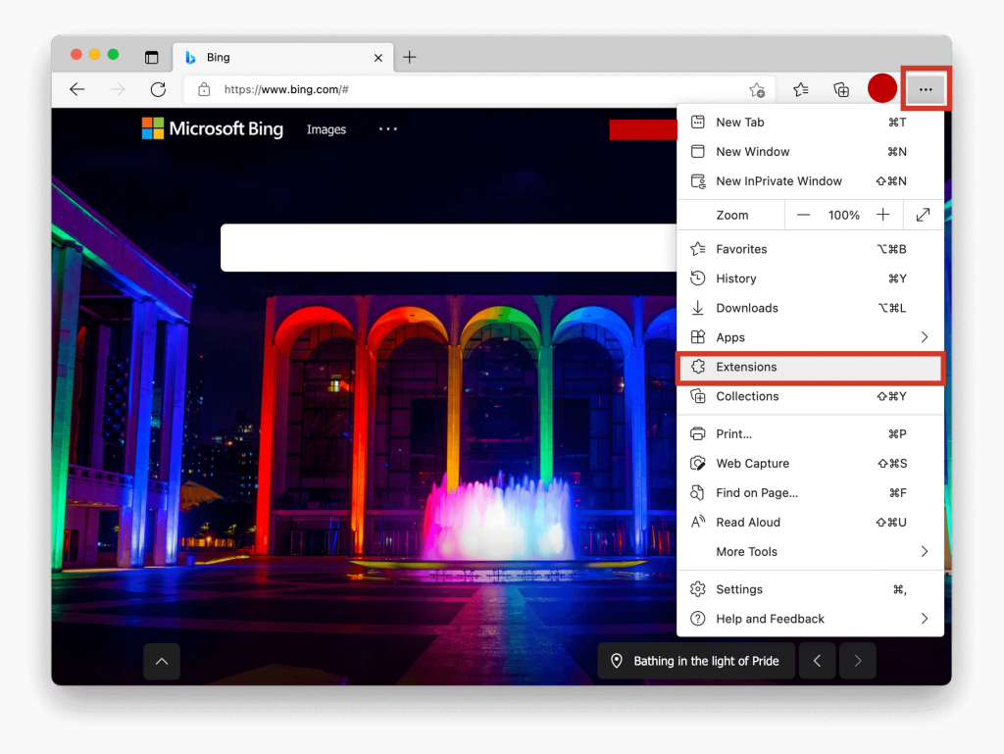Expand the Apps submenu
Image resolution: width=1004 pixels, height=754 pixels.
click(x=924, y=337)
